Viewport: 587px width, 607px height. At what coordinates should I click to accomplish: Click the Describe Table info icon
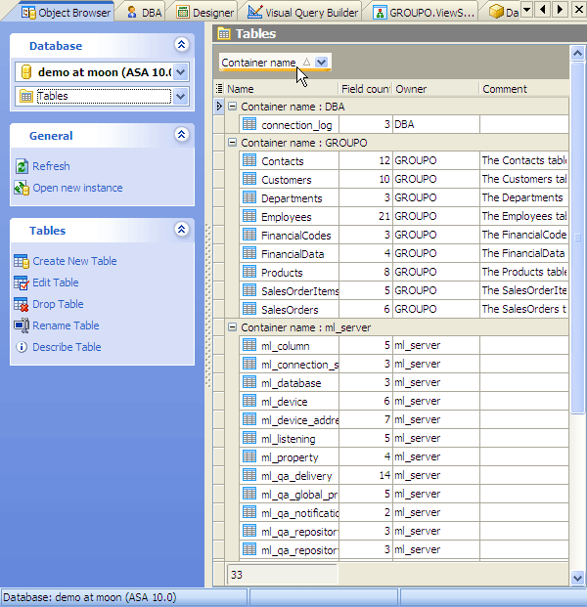tap(22, 347)
